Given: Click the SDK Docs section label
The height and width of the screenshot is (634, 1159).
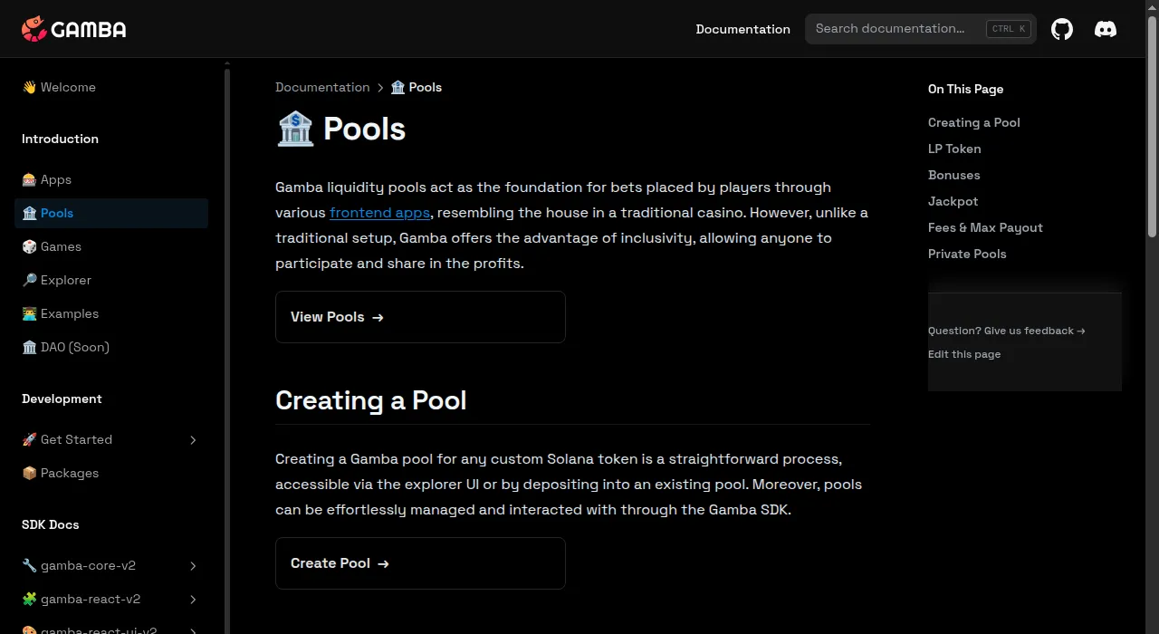Looking at the screenshot, I should (x=50, y=524).
